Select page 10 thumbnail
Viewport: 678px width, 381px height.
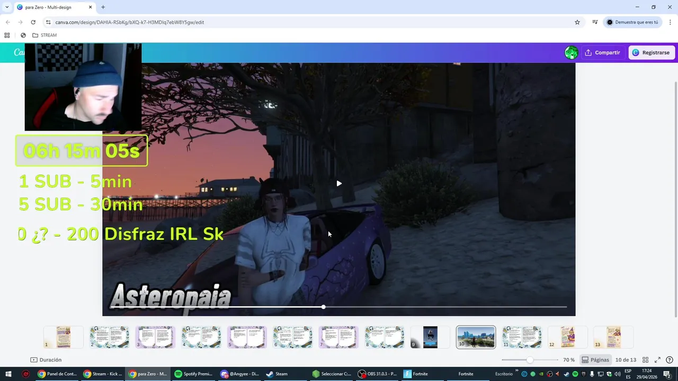(476, 337)
